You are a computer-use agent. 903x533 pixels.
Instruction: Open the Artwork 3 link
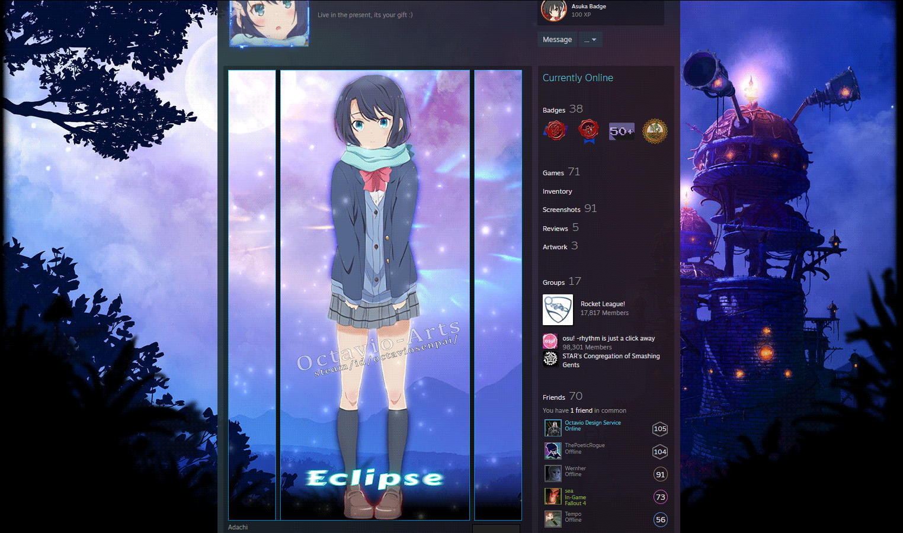click(x=561, y=246)
